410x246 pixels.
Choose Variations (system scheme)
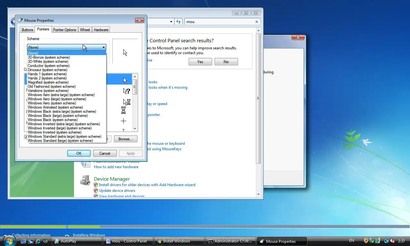(x=66, y=91)
